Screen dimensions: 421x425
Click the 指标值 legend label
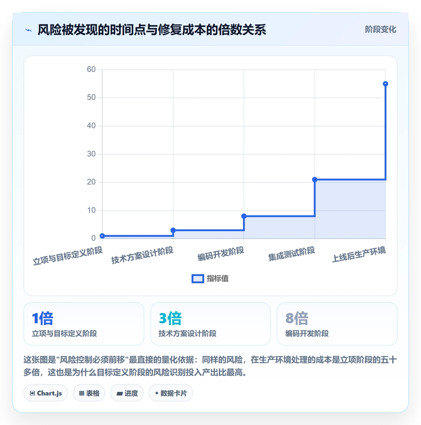(218, 279)
